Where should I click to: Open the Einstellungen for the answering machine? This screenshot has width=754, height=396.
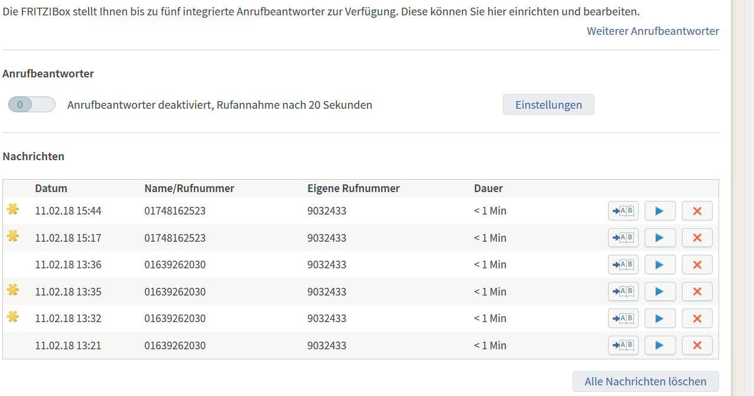click(x=548, y=105)
